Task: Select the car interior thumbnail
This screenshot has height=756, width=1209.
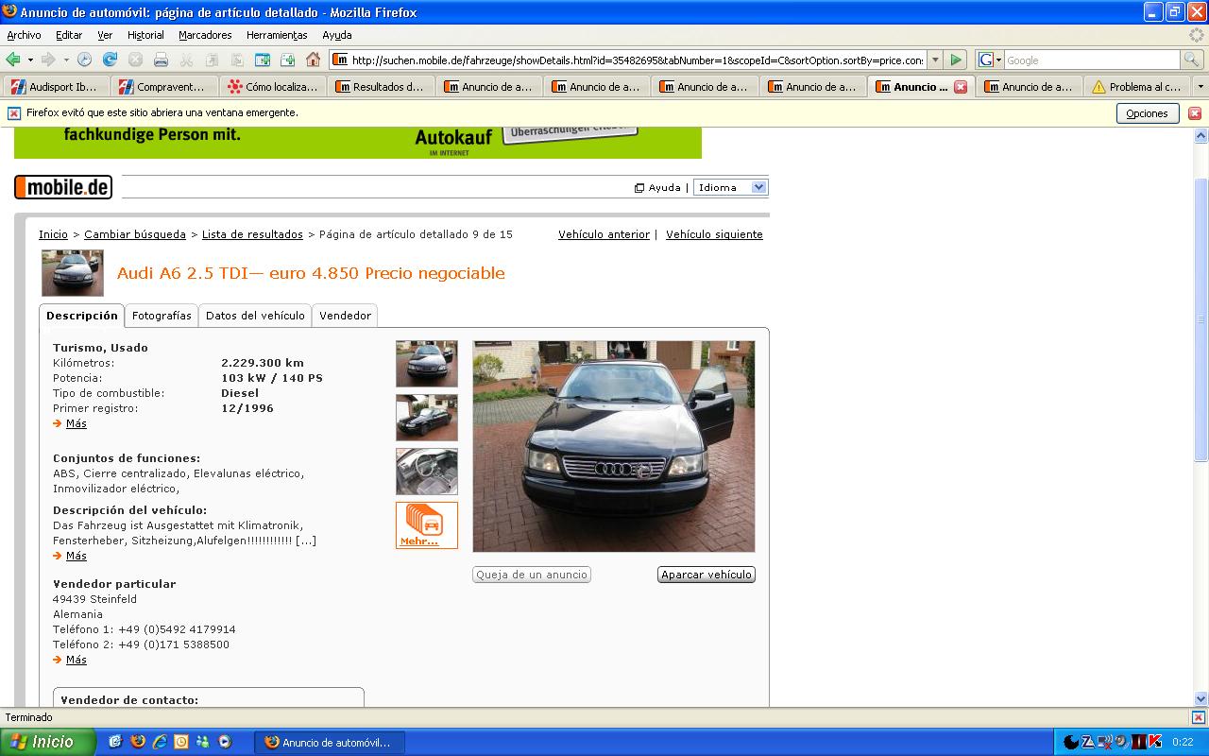Action: (427, 472)
